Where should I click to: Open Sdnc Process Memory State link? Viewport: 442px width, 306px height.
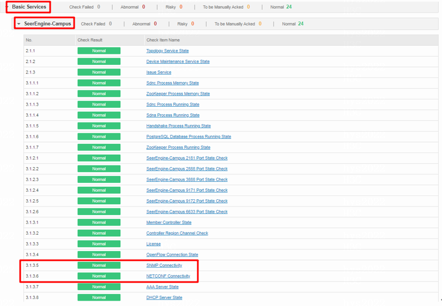coord(173,83)
